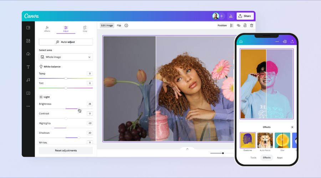This screenshot has width=321, height=178.
Task: Tap the upload share icon on the phone
Action: [292, 42]
